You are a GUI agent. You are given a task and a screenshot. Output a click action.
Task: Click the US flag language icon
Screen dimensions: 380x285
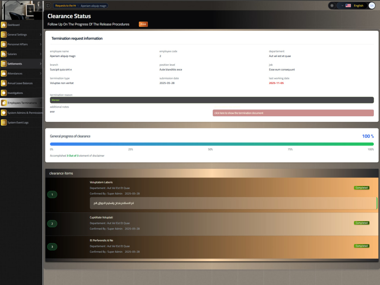pyautogui.click(x=348, y=6)
